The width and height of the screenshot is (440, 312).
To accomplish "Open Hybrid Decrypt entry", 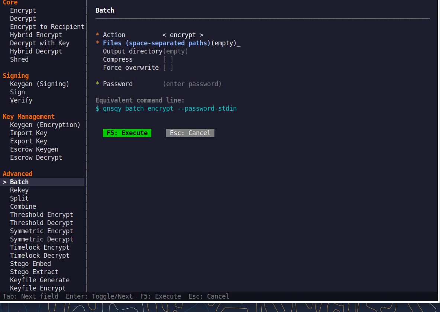I will (x=36, y=51).
